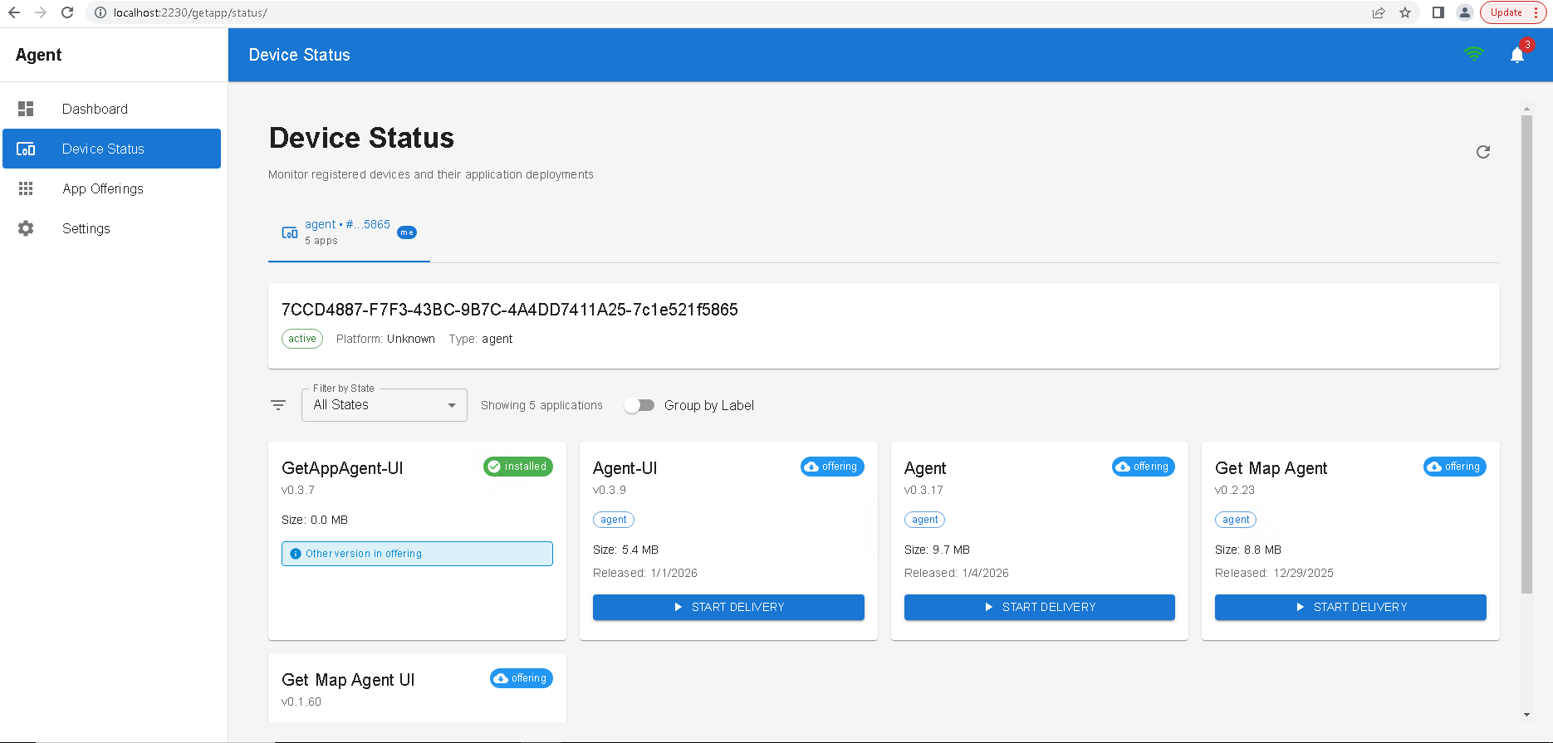Open Settings gear icon
Screen dimensions: 1553x743
26,228
